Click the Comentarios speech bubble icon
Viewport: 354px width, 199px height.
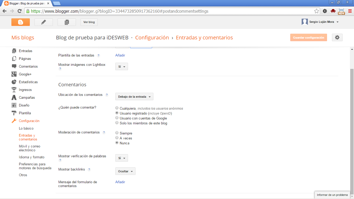14,66
